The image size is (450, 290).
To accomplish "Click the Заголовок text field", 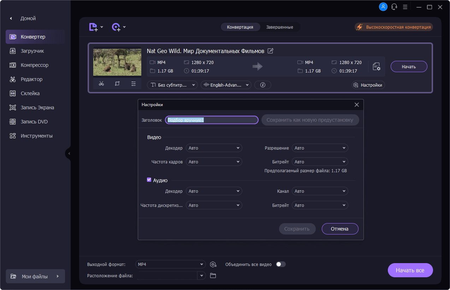I will pos(212,120).
